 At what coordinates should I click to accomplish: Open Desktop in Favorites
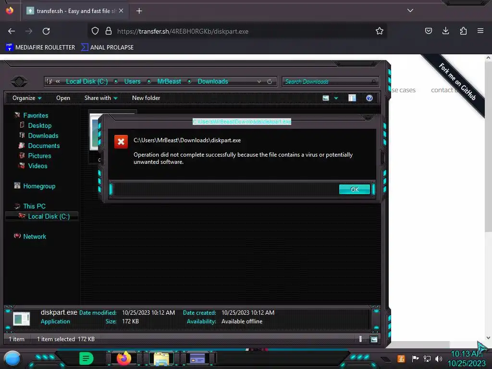(x=39, y=125)
